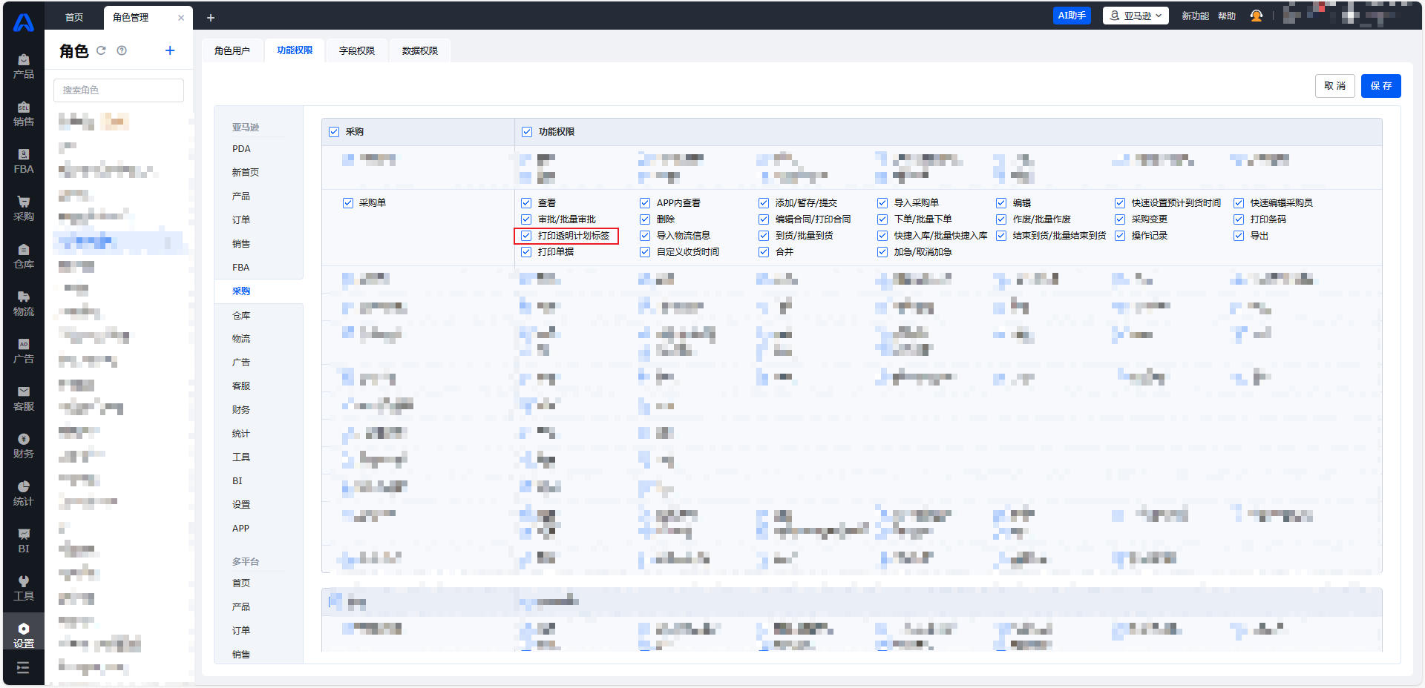Click the help icon next to 角色

pyautogui.click(x=122, y=50)
